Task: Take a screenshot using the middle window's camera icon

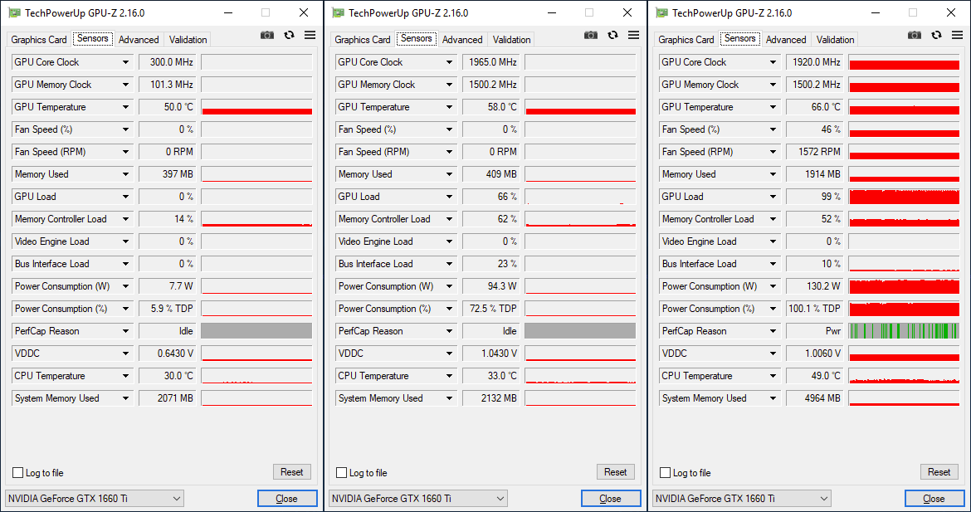Action: click(590, 35)
